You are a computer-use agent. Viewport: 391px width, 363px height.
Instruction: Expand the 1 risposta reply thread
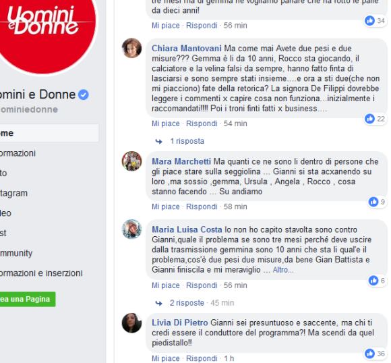pos(187,141)
